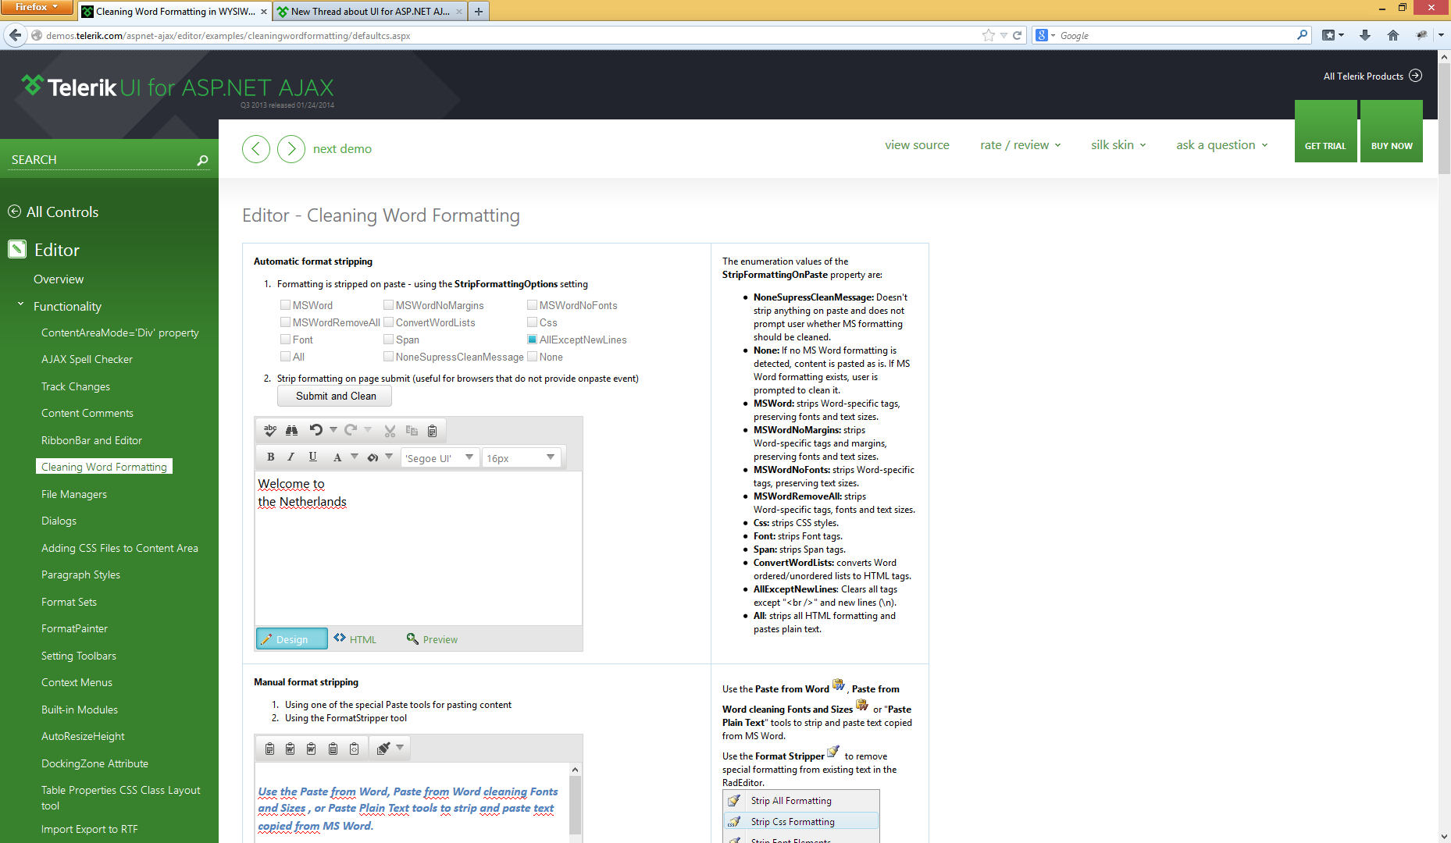This screenshot has width=1451, height=843.
Task: Cut selected text with scissors icon
Action: click(390, 430)
